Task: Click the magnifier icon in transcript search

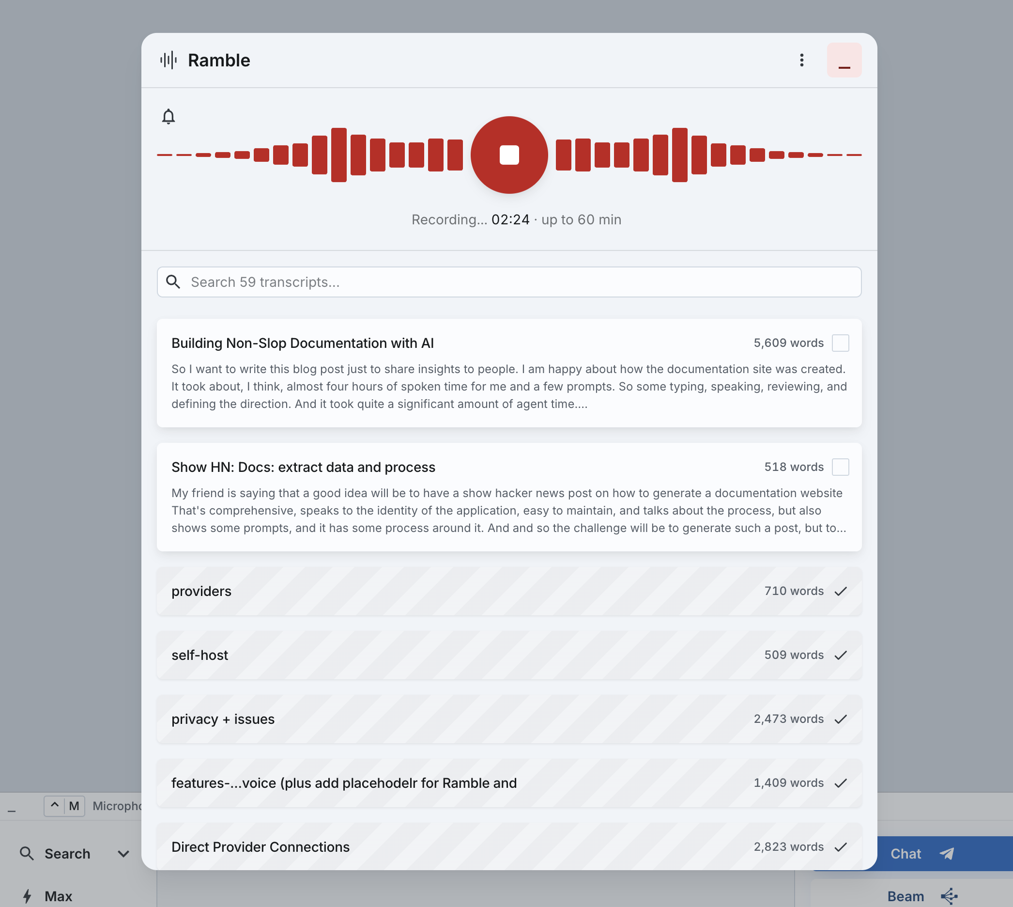Action: (173, 282)
